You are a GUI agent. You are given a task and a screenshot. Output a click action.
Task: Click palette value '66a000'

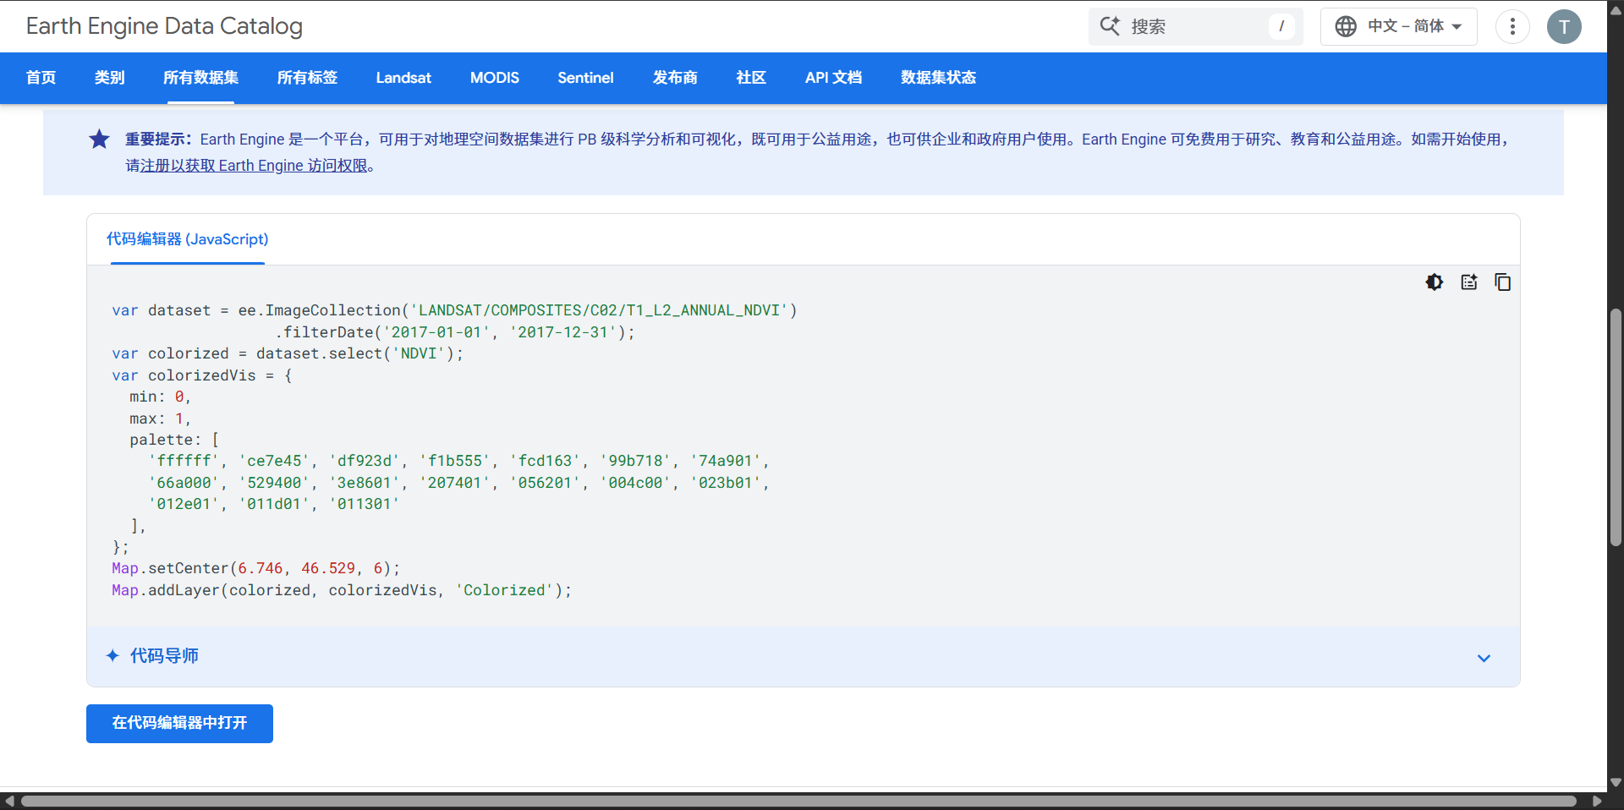tap(184, 483)
